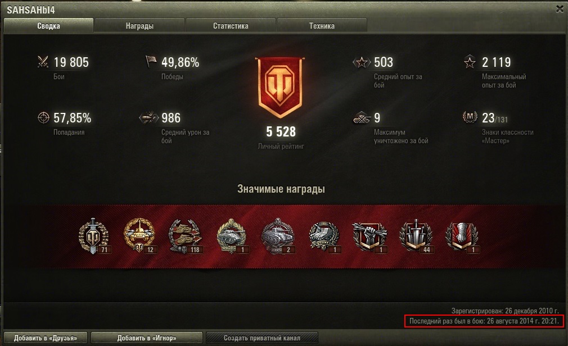Click the hit ratio crosshair icon
The height and width of the screenshot is (346, 568).
(43, 117)
